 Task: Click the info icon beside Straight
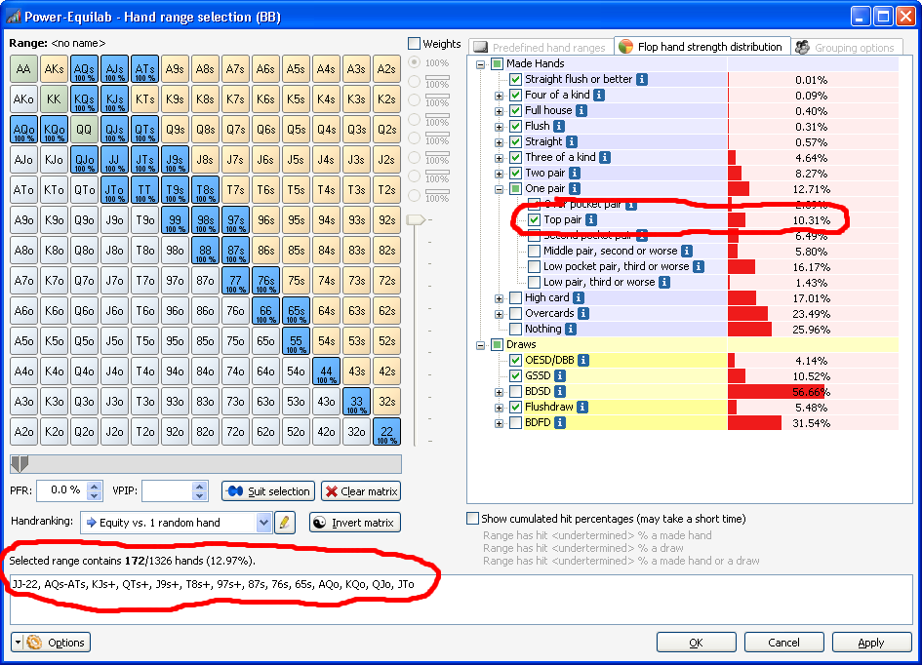click(572, 141)
